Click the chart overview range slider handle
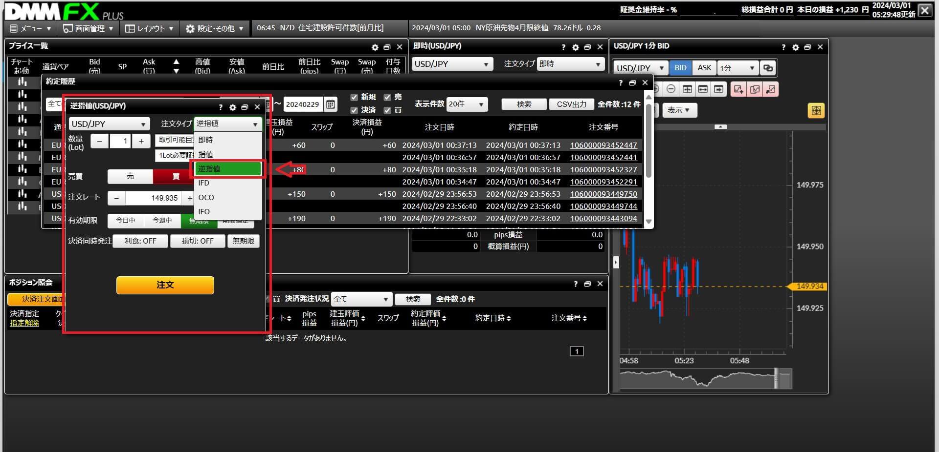939x452 pixels. (776, 379)
